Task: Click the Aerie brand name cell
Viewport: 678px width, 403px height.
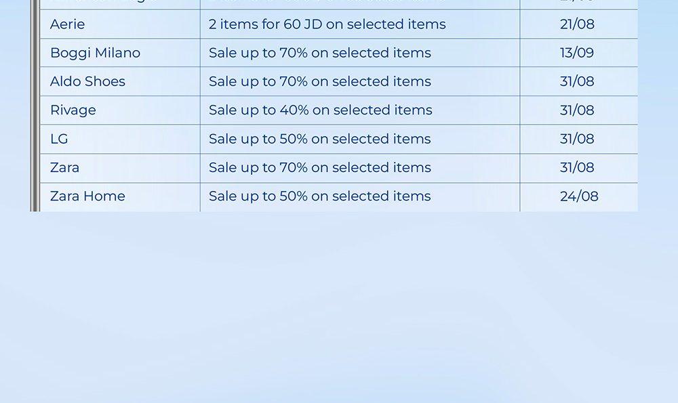Action: click(68, 24)
